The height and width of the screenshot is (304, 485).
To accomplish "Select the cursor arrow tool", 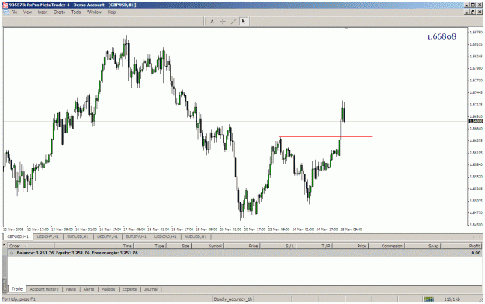I will [244, 22].
